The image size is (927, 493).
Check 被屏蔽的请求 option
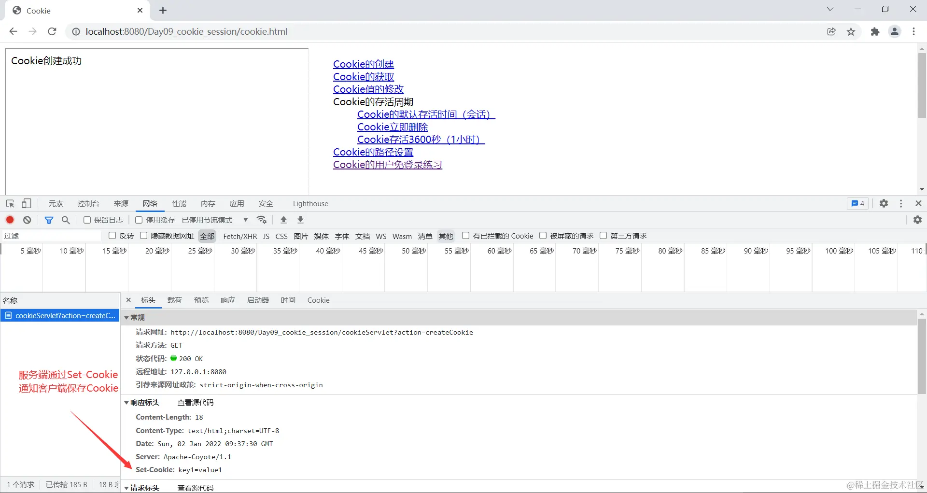pyautogui.click(x=543, y=236)
